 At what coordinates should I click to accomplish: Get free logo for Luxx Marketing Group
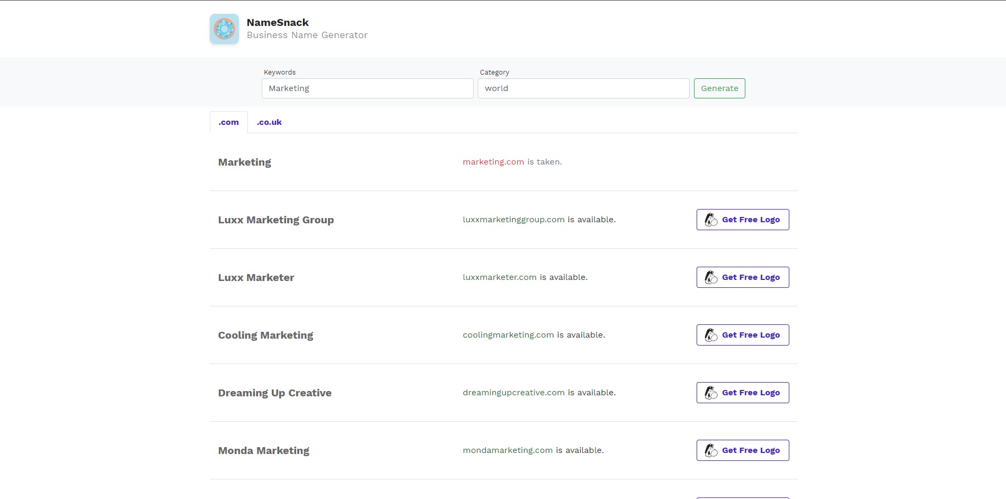pyautogui.click(x=743, y=220)
